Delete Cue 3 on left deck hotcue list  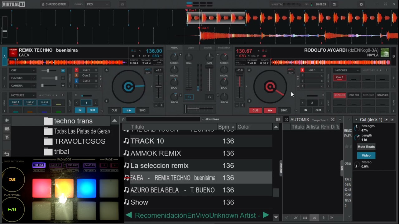tap(96, 81)
